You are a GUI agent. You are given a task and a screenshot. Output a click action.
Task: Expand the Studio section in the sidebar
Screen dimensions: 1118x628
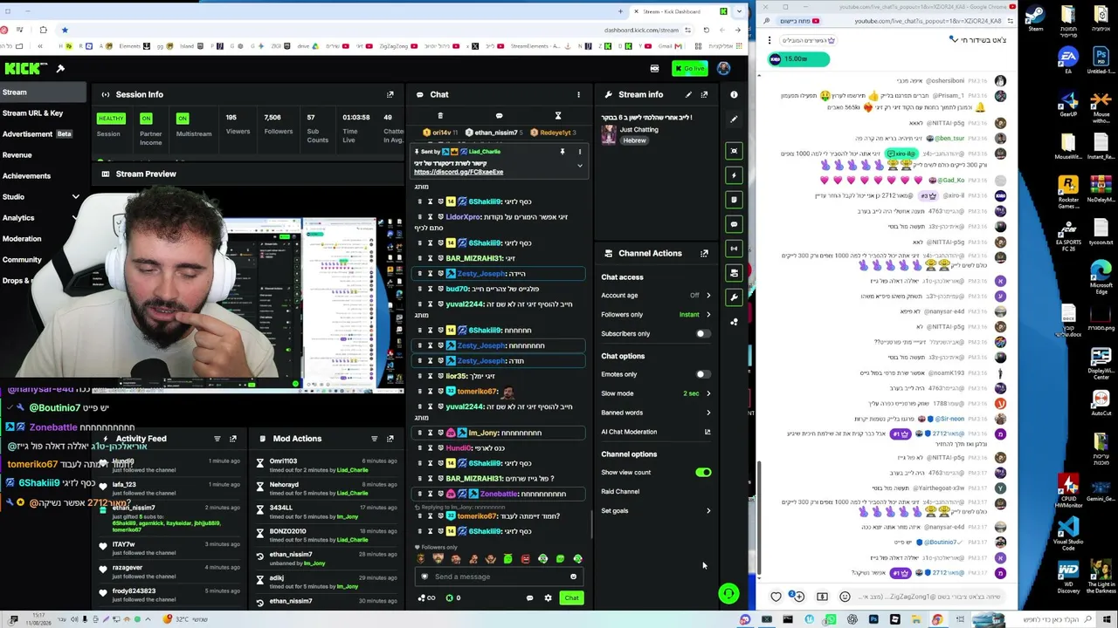[75, 197]
